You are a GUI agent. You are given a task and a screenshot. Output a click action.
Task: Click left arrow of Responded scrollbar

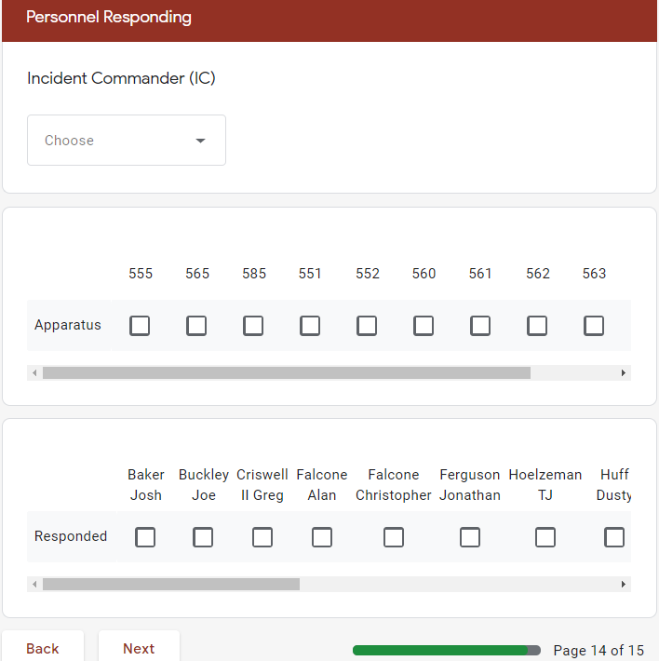tap(34, 585)
